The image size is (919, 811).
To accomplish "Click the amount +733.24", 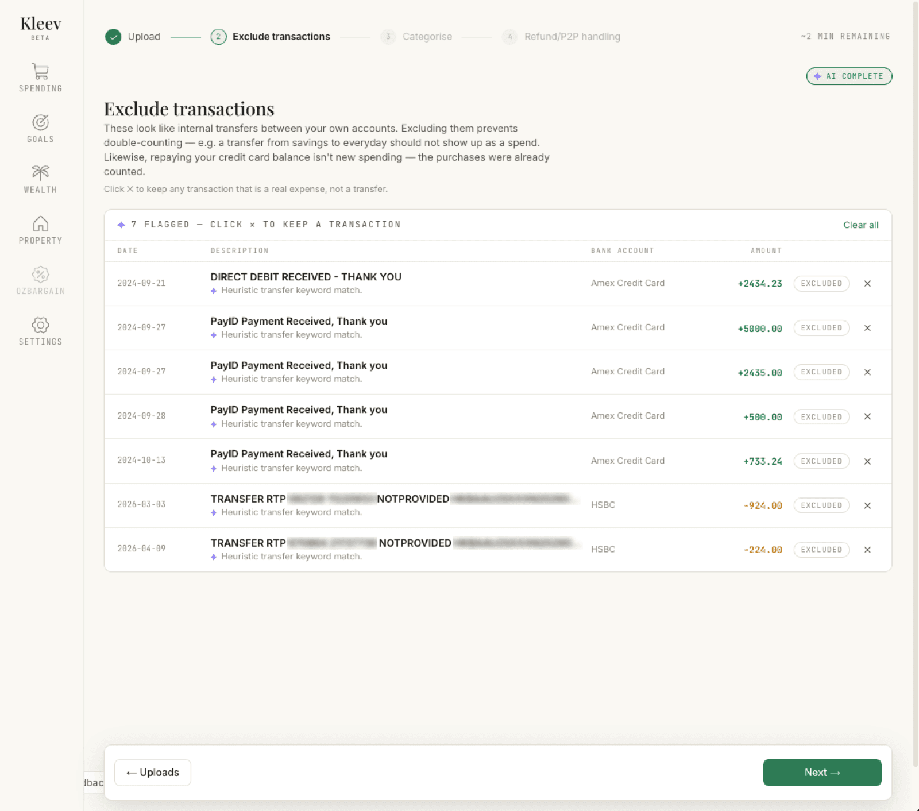I will tap(763, 461).
